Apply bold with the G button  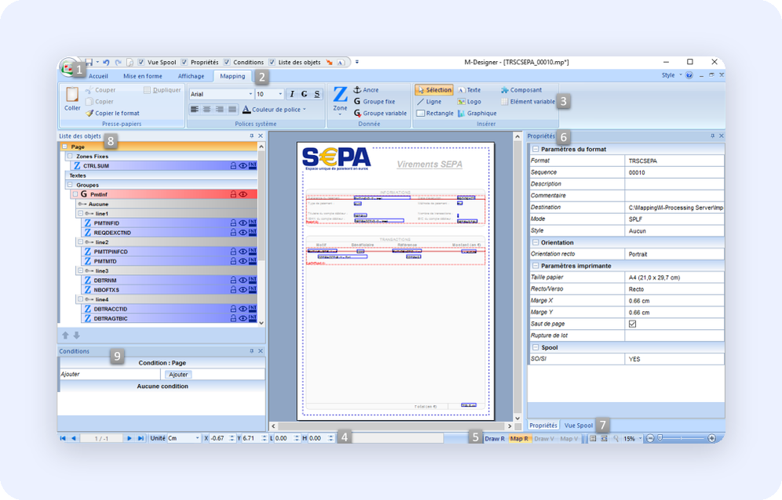(x=304, y=94)
